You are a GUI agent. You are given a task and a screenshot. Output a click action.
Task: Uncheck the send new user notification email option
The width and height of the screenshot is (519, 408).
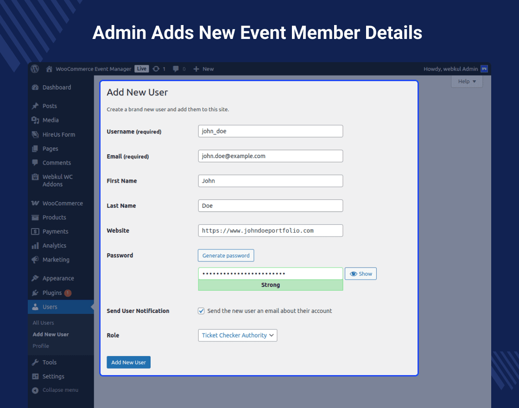pyautogui.click(x=201, y=311)
